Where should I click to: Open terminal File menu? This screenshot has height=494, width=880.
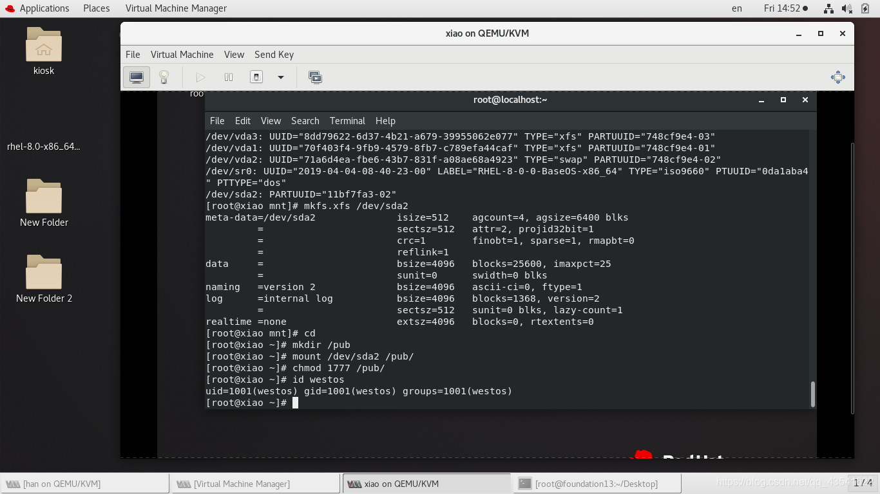217,121
